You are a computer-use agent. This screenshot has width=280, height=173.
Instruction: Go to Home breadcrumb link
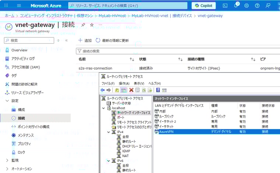tap(10, 16)
